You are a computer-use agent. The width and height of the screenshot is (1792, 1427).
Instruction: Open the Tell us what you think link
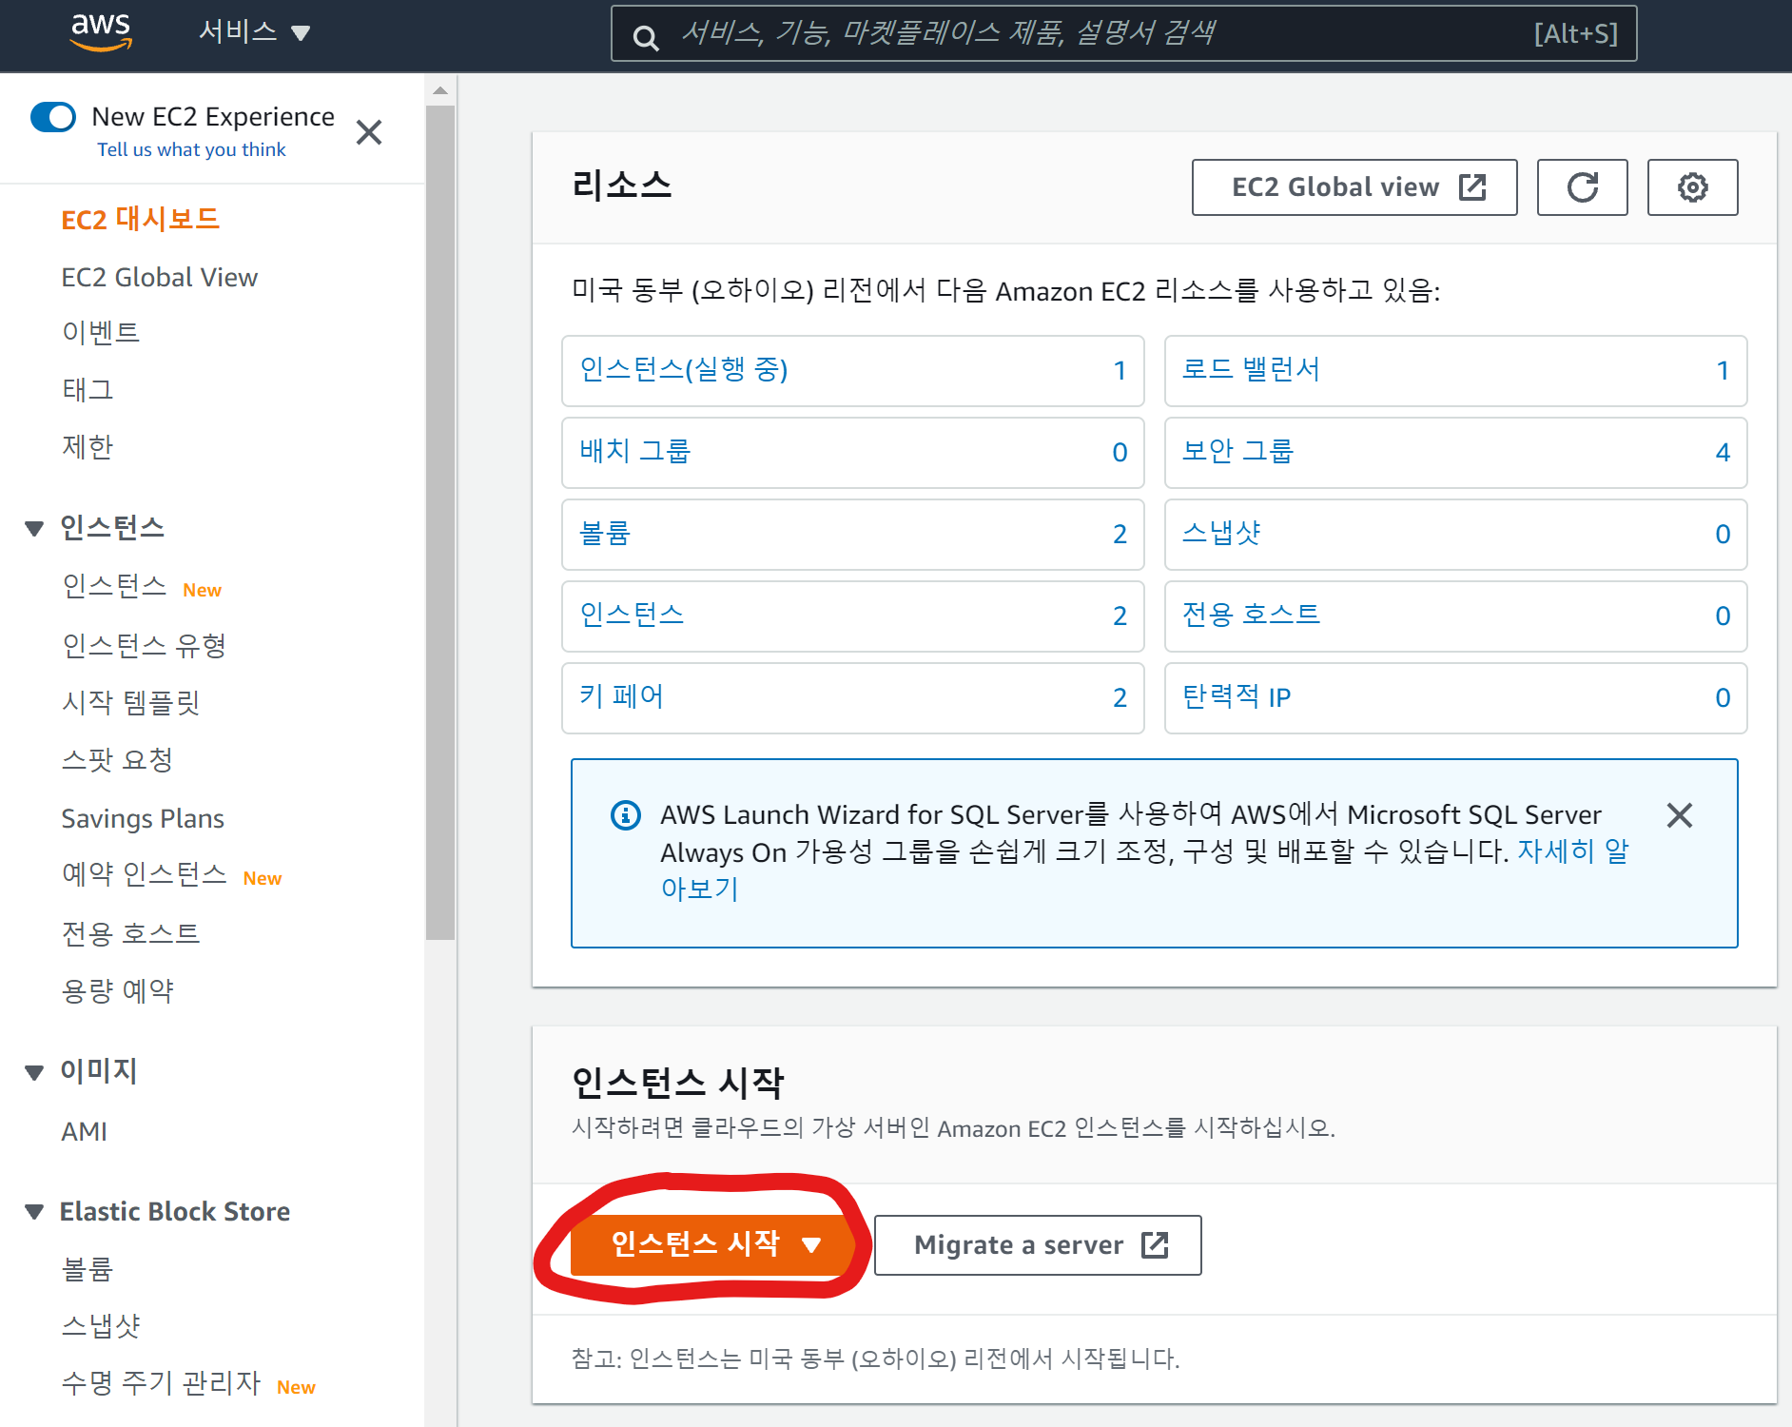(x=191, y=149)
